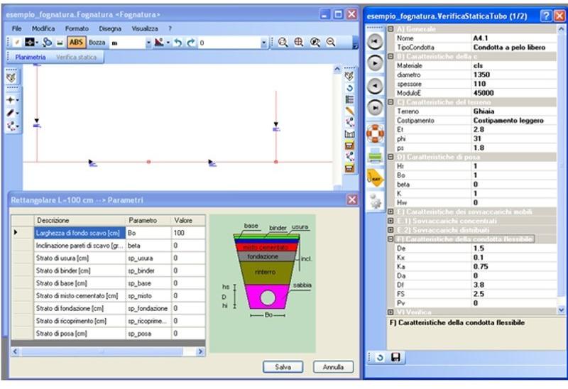Viewport: 568px width, 389px height.
Task: Click the diametro value field 1350
Action: click(515, 75)
